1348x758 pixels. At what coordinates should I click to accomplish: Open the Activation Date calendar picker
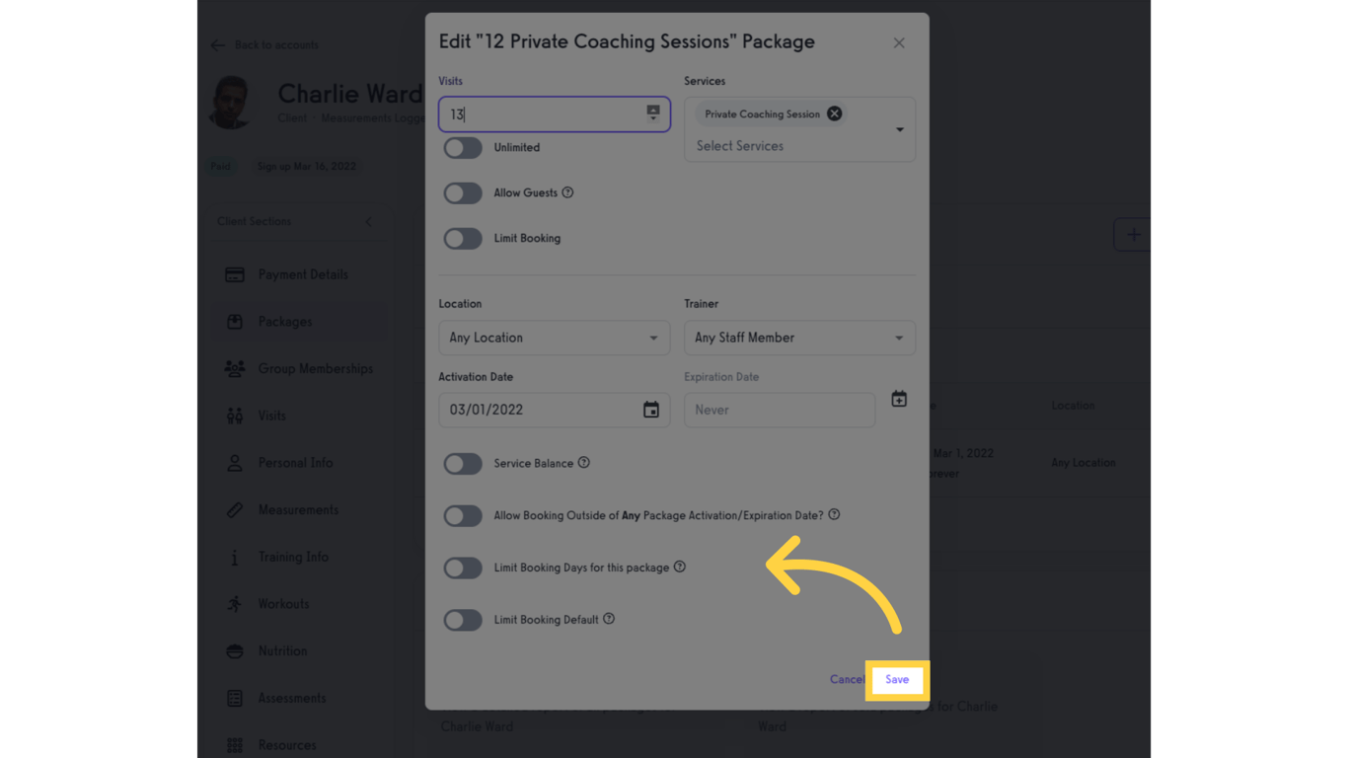tap(651, 410)
